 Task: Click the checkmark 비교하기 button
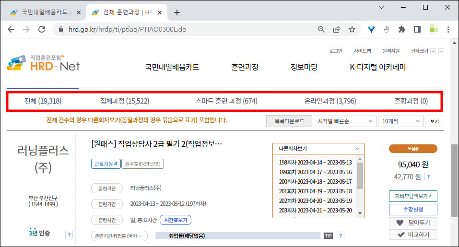[x=413, y=235]
